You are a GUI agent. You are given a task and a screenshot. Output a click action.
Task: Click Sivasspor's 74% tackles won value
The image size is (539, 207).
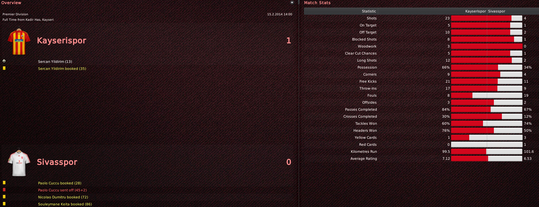[528, 123]
